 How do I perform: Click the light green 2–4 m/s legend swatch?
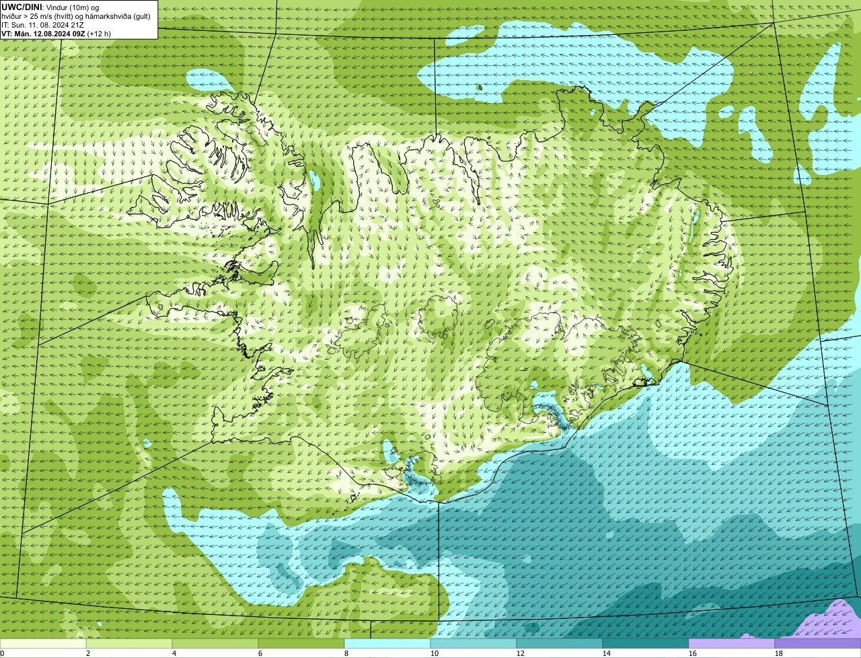click(129, 644)
